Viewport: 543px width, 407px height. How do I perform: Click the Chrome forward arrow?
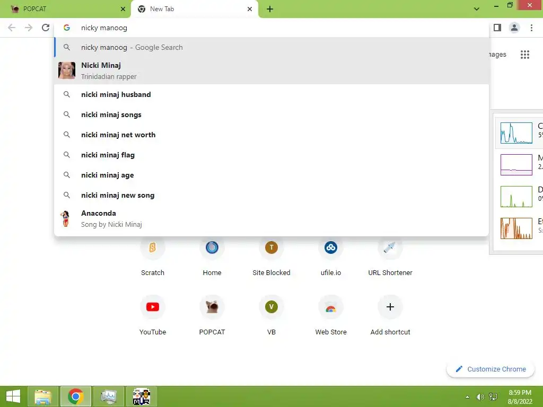pos(29,28)
